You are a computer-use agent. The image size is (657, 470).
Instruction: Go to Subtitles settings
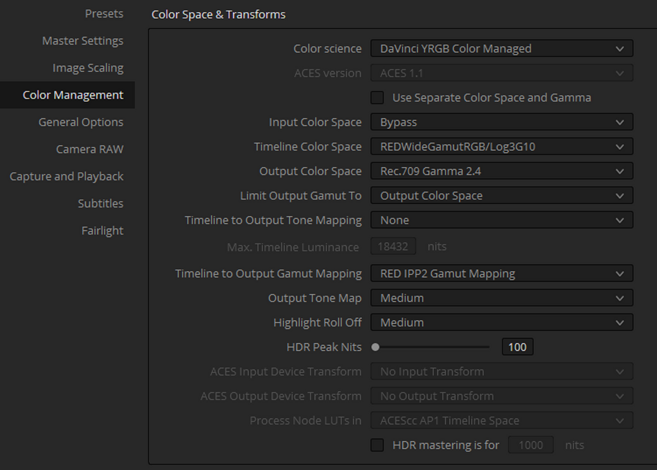(x=101, y=203)
